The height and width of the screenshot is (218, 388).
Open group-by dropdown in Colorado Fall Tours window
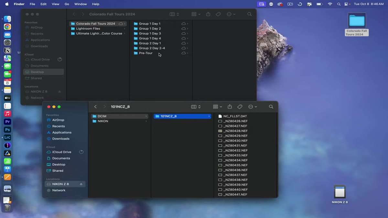click(196, 14)
